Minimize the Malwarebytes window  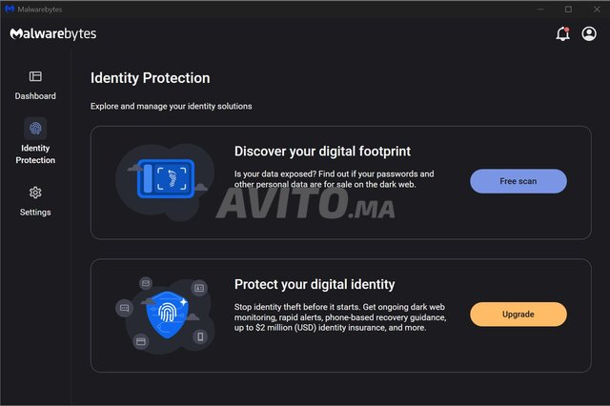click(x=541, y=9)
